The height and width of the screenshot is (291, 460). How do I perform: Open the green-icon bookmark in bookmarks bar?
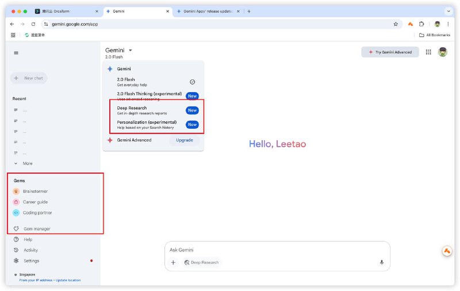tap(35, 35)
